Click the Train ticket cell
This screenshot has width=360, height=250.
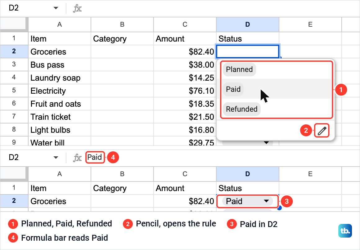coord(60,117)
